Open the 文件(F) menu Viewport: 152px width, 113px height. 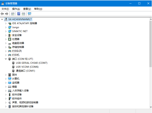pos(5,9)
